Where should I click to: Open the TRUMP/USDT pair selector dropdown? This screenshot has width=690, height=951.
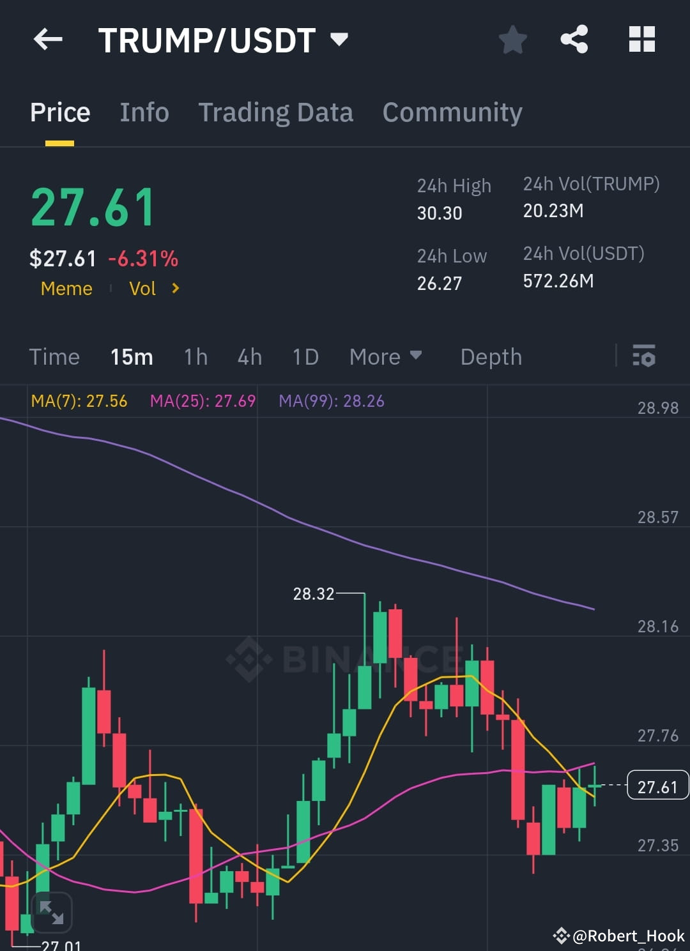pos(223,40)
